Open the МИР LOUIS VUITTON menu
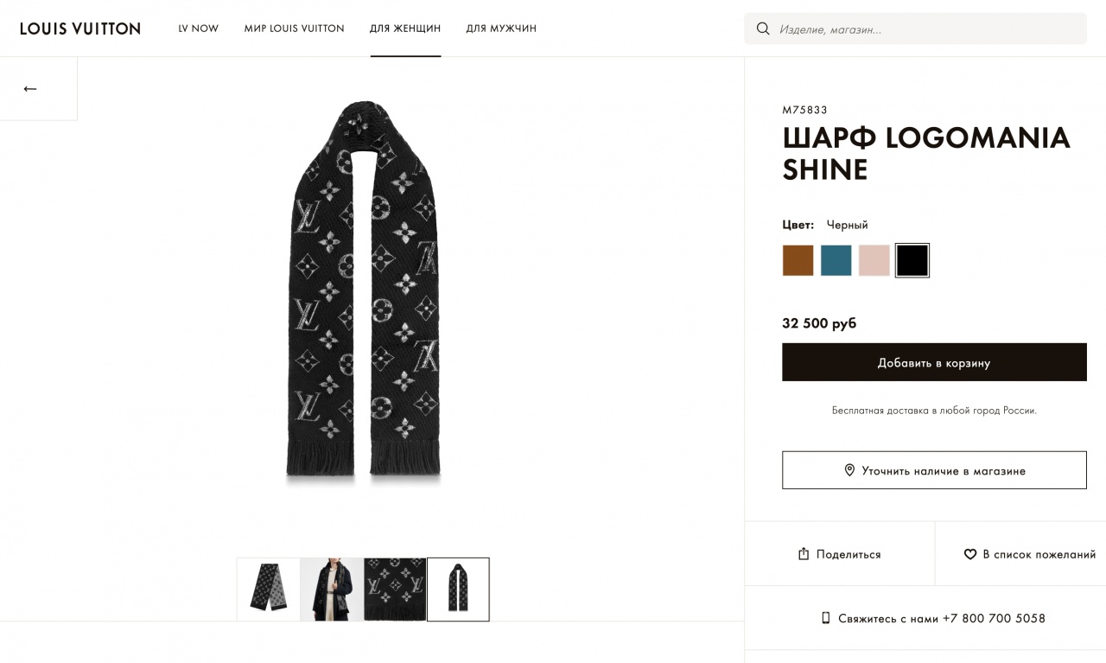The width and height of the screenshot is (1106, 663). pos(294,29)
